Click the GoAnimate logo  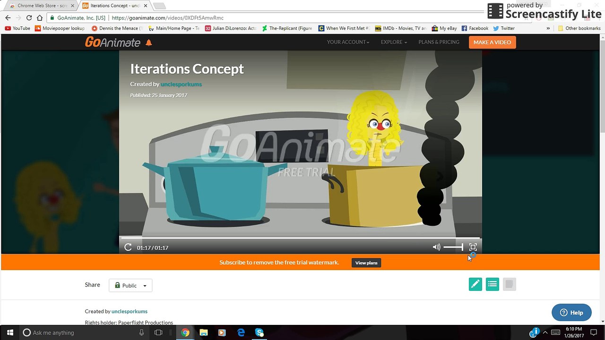point(112,42)
